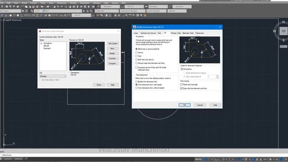Check 'Place text manually' option
Screen dimensions: 288x162
pyautogui.click(x=181, y=85)
